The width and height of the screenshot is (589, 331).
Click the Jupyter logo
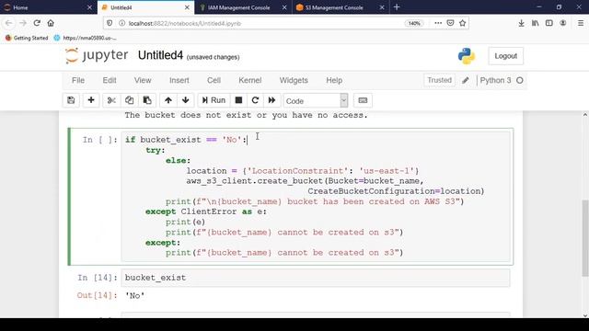coord(97,55)
